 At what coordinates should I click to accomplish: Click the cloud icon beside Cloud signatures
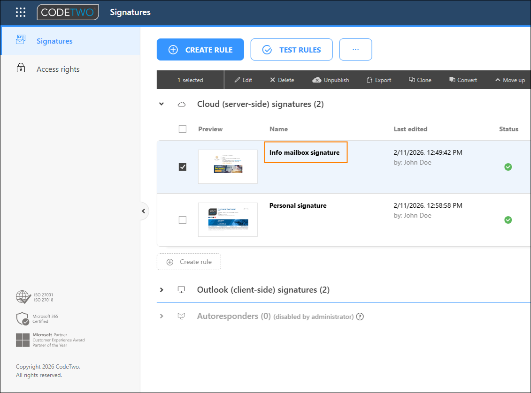point(182,104)
